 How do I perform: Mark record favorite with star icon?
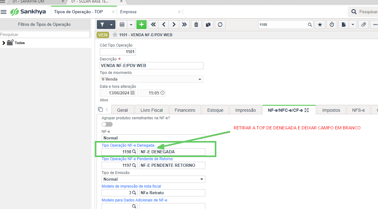[320, 25]
